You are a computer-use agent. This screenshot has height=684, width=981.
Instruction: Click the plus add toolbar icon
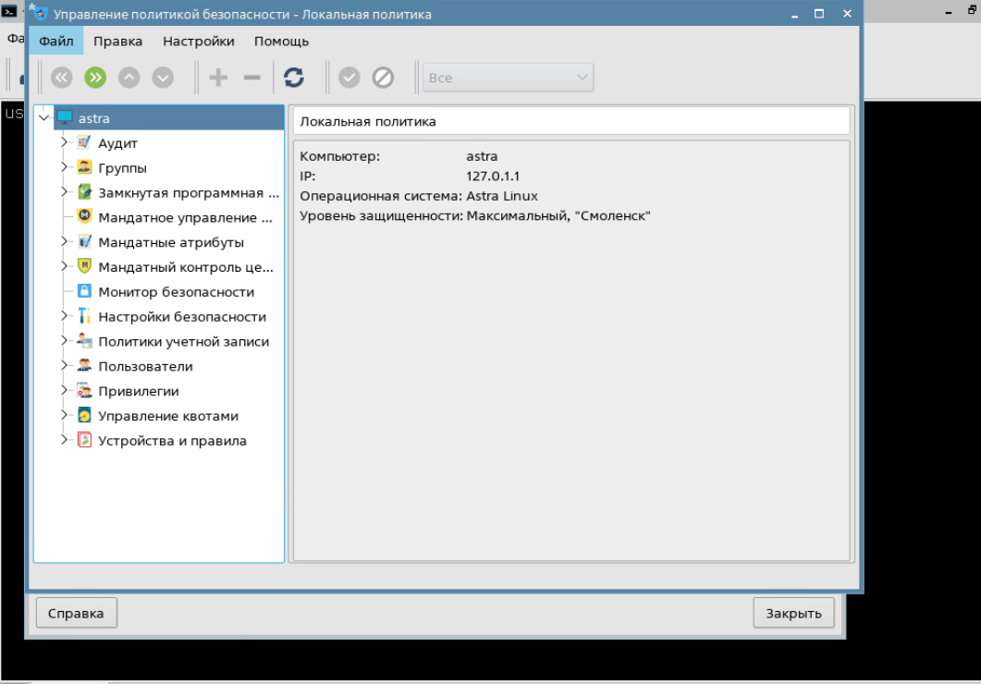(217, 78)
